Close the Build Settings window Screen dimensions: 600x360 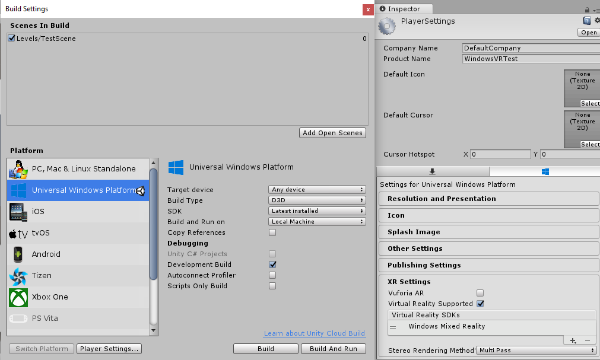tap(368, 10)
